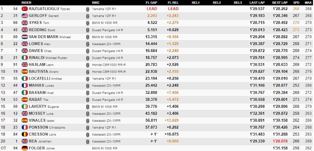Click the USA flag next to Gerloff
Image resolution: width=314 pixels, height=151 pixels.
click(x=25, y=16)
